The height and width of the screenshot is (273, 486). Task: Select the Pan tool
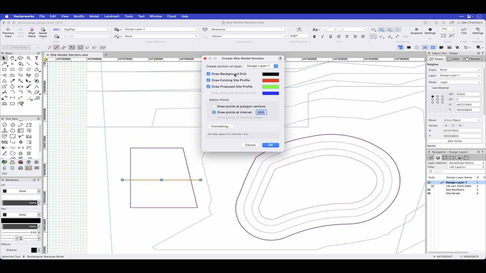(x=12, y=58)
